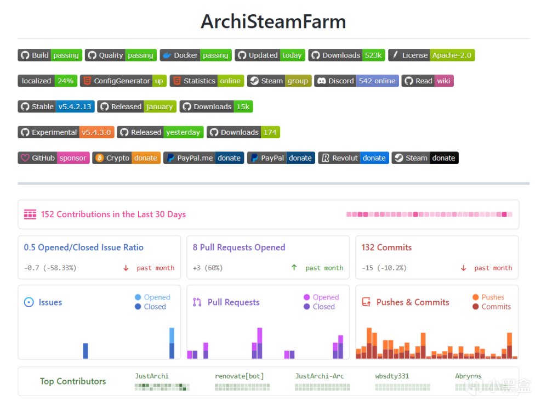
Task: Click the PayPal.me donate badge
Action: pos(204,158)
